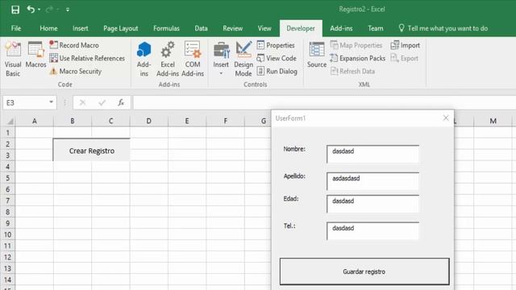Open control Properties
Screen dimensions: 516x290
tap(276, 45)
